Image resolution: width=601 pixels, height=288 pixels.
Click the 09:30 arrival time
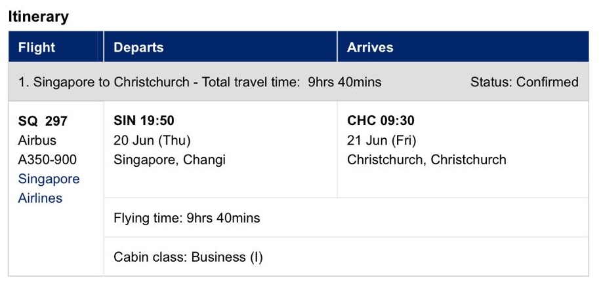(x=396, y=121)
